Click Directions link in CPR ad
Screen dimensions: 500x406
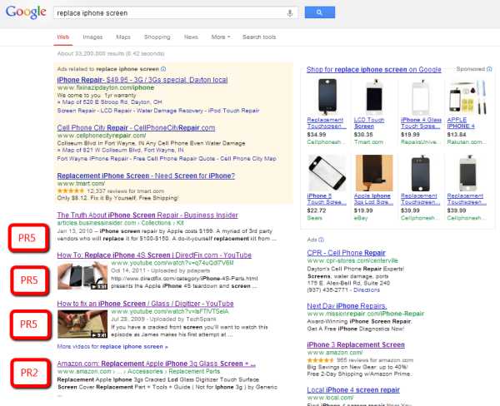pyautogui.click(x=367, y=290)
